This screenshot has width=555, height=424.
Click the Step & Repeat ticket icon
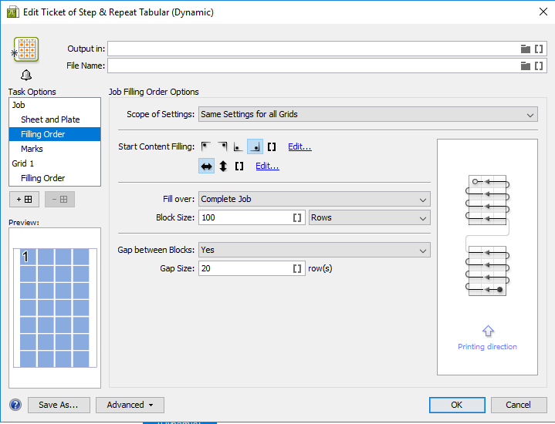click(25, 49)
